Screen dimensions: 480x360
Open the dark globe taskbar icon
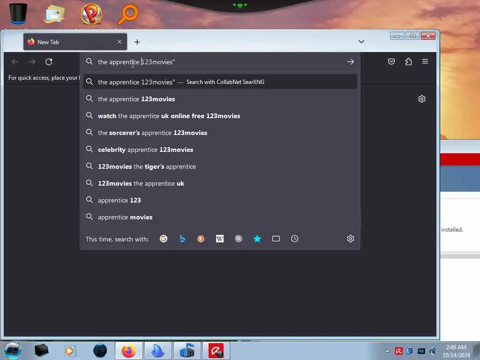coord(100,351)
